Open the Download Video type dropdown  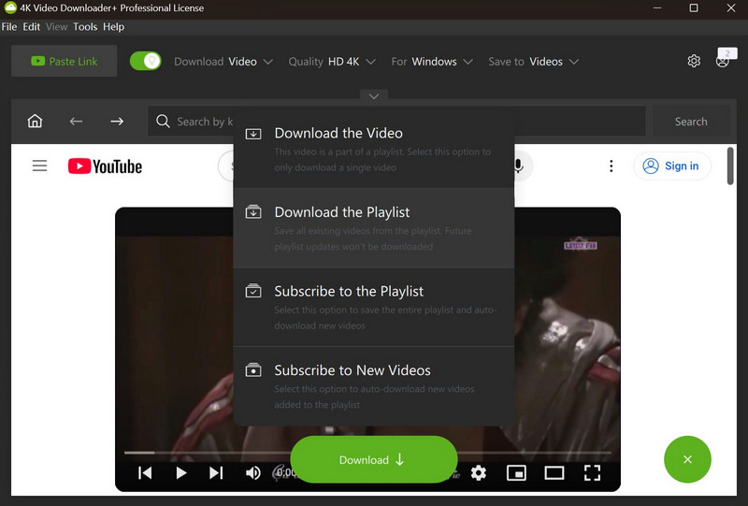[223, 62]
